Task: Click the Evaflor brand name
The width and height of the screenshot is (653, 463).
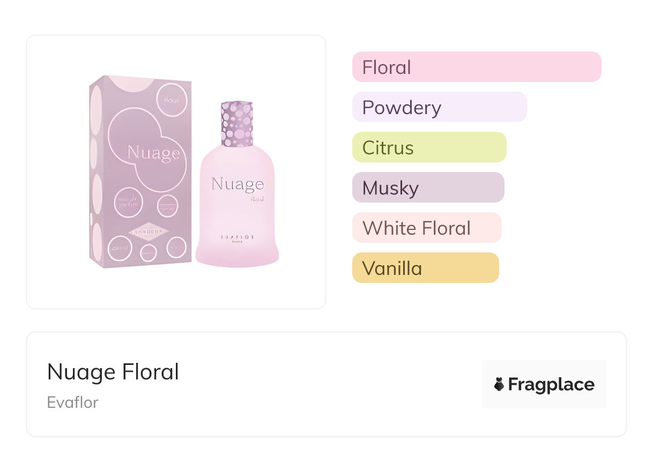Action: tap(73, 402)
